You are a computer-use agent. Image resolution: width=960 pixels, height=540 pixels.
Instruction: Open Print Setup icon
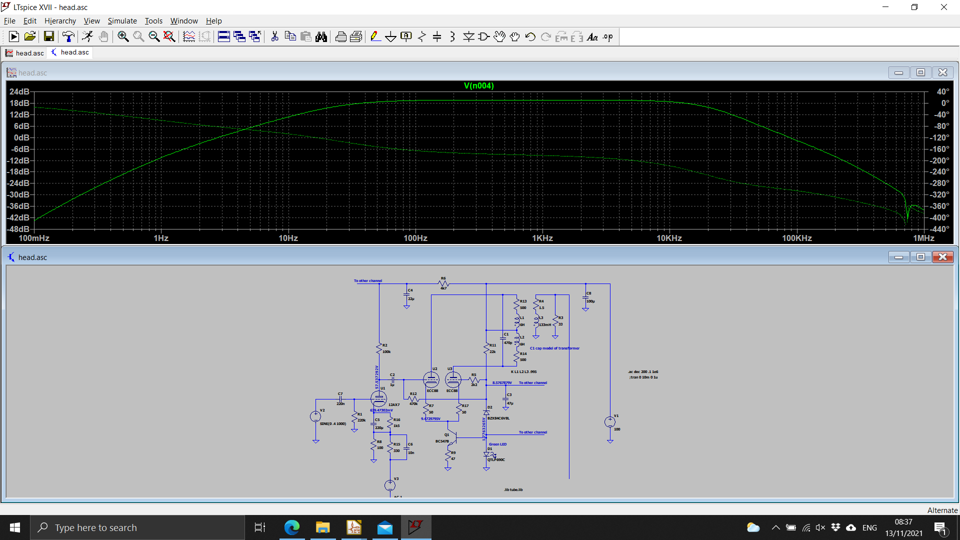coord(356,36)
